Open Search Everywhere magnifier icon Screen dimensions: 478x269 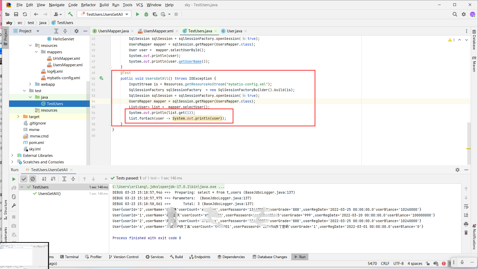pos(455,14)
